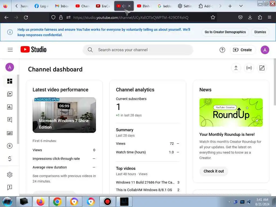Switch to the Google ladde search tab
The image size is (276, 207).
165,6
